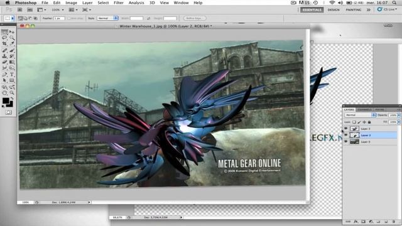Open View Extras dropdown
Viewport: 402px width, 226px height.
click(x=41, y=10)
